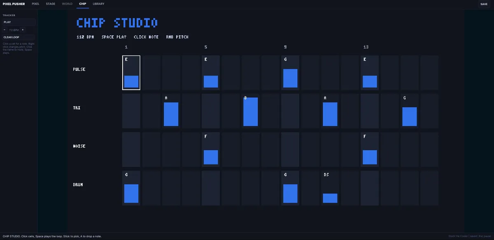The width and height of the screenshot is (494, 240).
Task: Click the CHIP STUDIO pixel heading
Action: [117, 23]
